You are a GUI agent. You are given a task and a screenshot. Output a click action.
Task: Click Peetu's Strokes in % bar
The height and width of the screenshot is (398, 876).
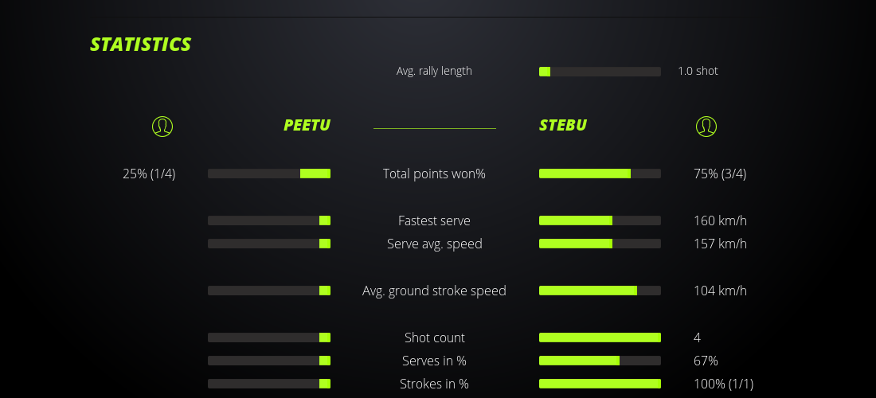269,384
